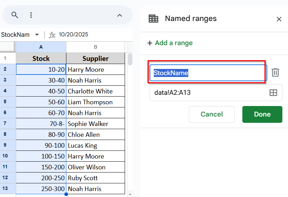Select column B header

pos(96,47)
